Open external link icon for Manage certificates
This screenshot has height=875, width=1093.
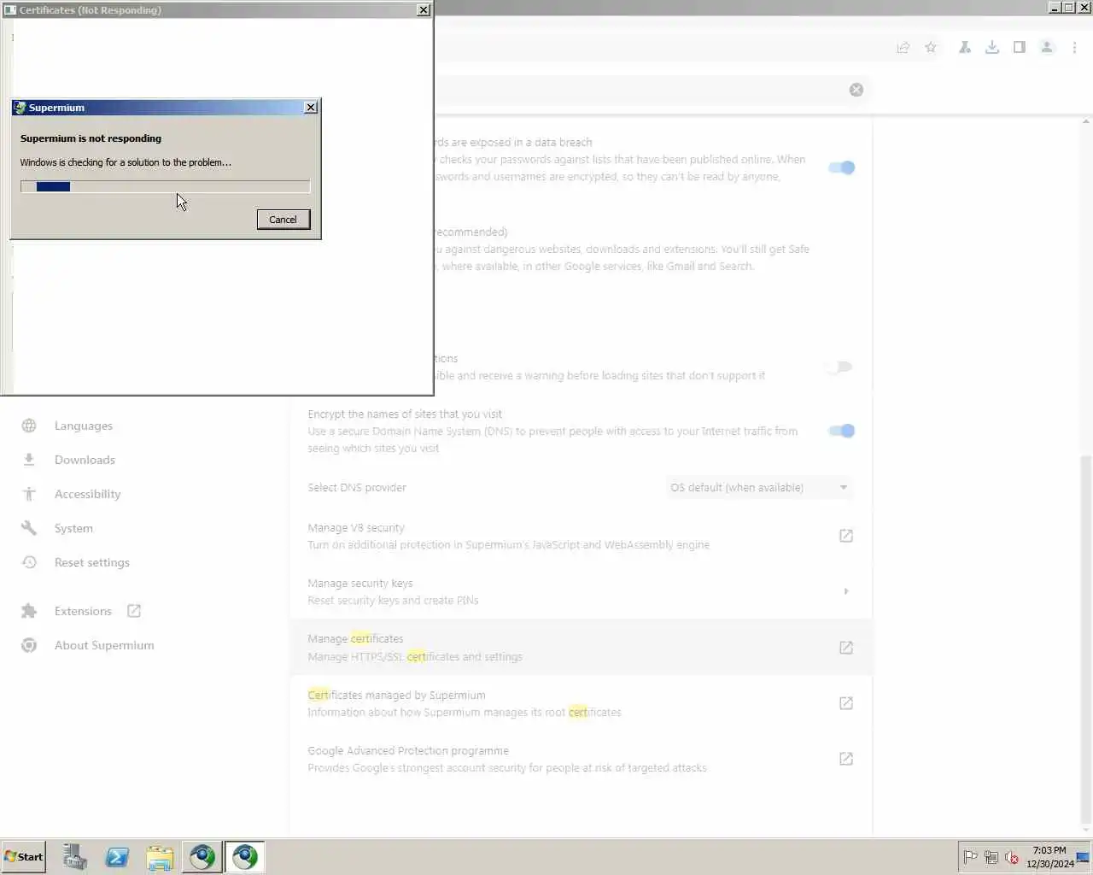point(846,648)
